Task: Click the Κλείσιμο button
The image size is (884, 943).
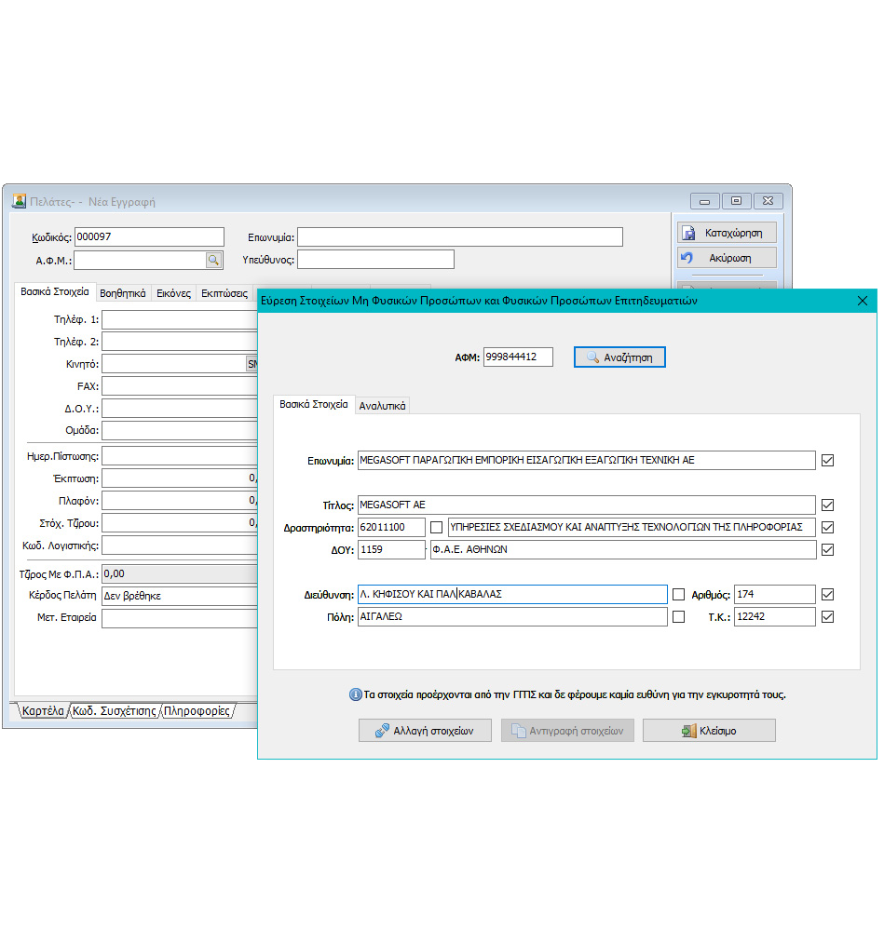Action: [x=709, y=731]
